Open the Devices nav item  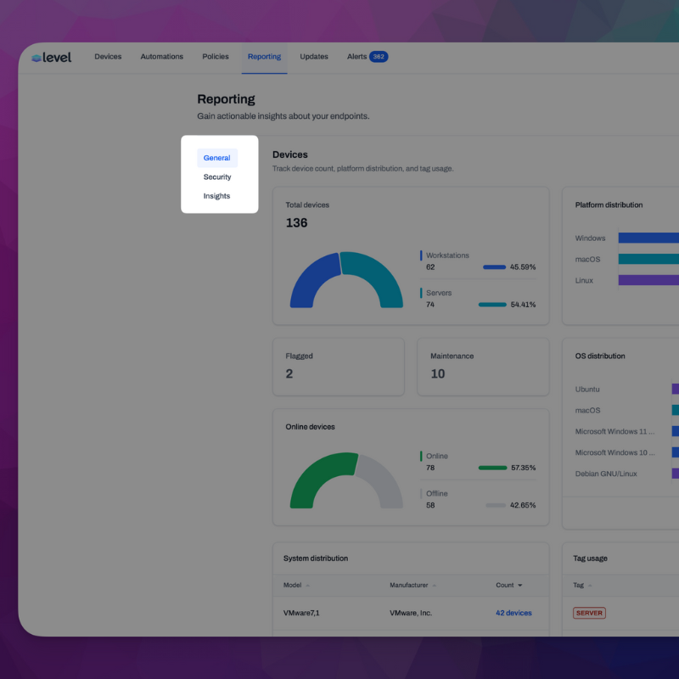[108, 57]
